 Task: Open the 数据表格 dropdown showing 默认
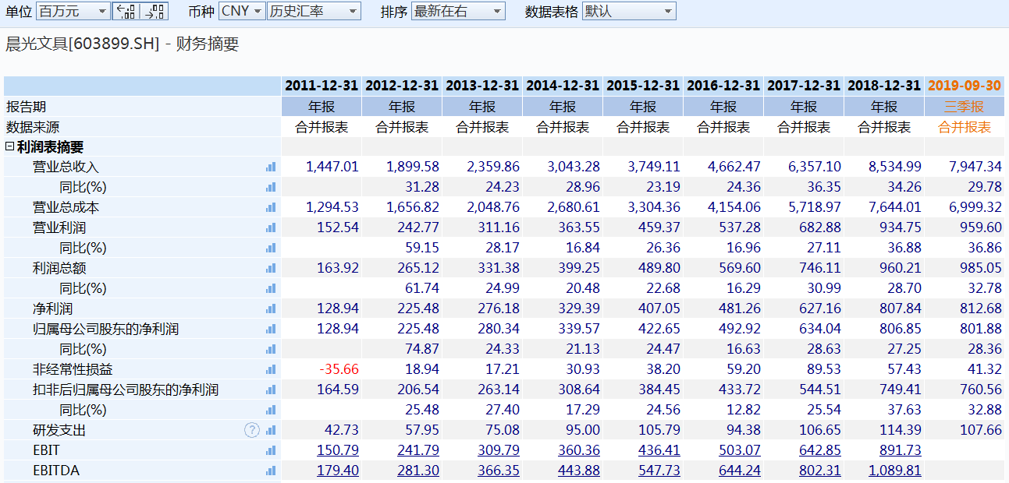(629, 11)
